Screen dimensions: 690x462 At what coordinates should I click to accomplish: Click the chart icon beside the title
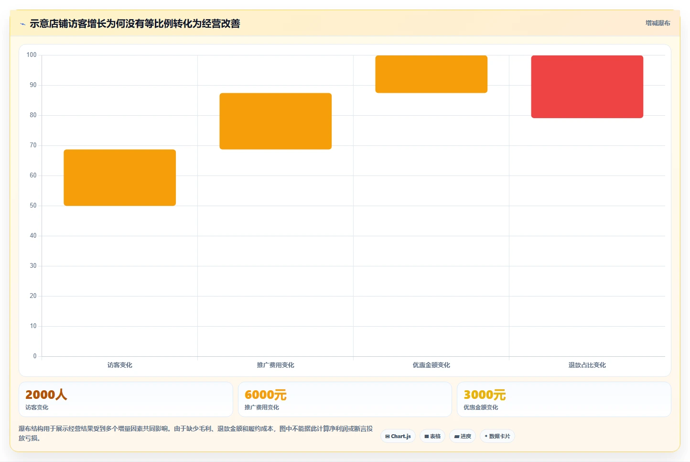pyautogui.click(x=22, y=24)
